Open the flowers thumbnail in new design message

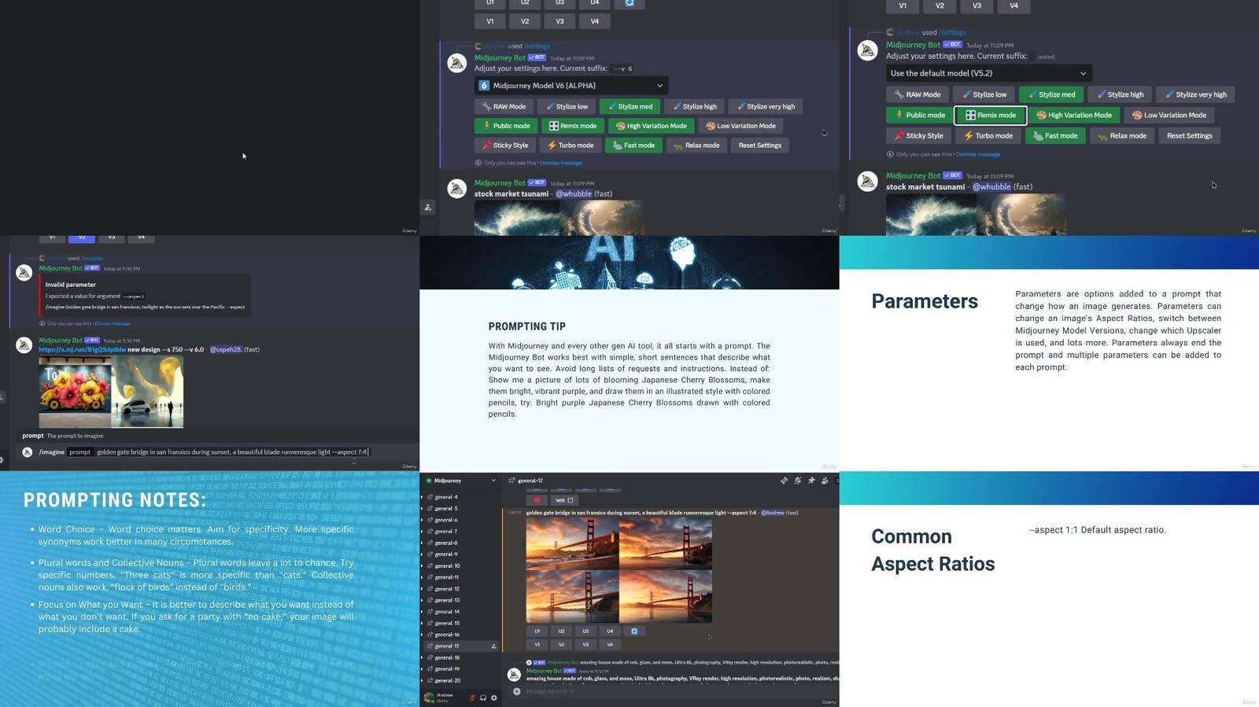(x=75, y=392)
